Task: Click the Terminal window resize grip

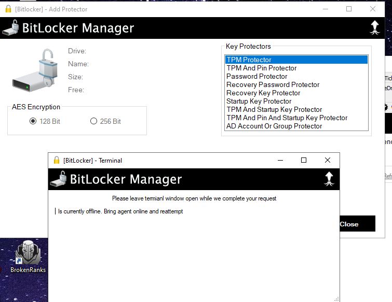Action: tap(336, 299)
